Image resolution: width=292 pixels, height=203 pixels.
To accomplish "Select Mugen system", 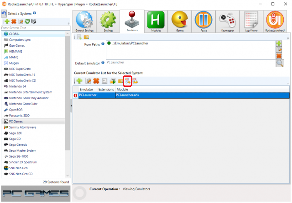I will tap(33, 63).
